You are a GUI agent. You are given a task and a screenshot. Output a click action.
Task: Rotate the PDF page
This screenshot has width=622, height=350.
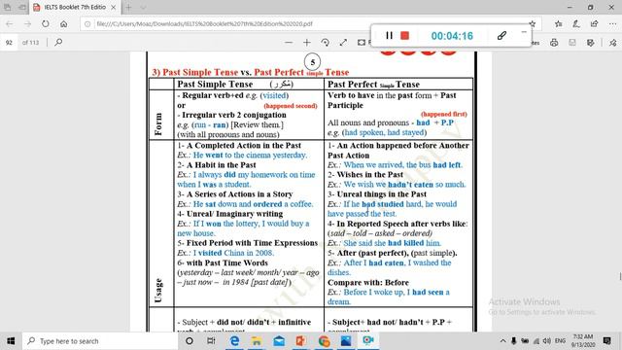(325, 42)
